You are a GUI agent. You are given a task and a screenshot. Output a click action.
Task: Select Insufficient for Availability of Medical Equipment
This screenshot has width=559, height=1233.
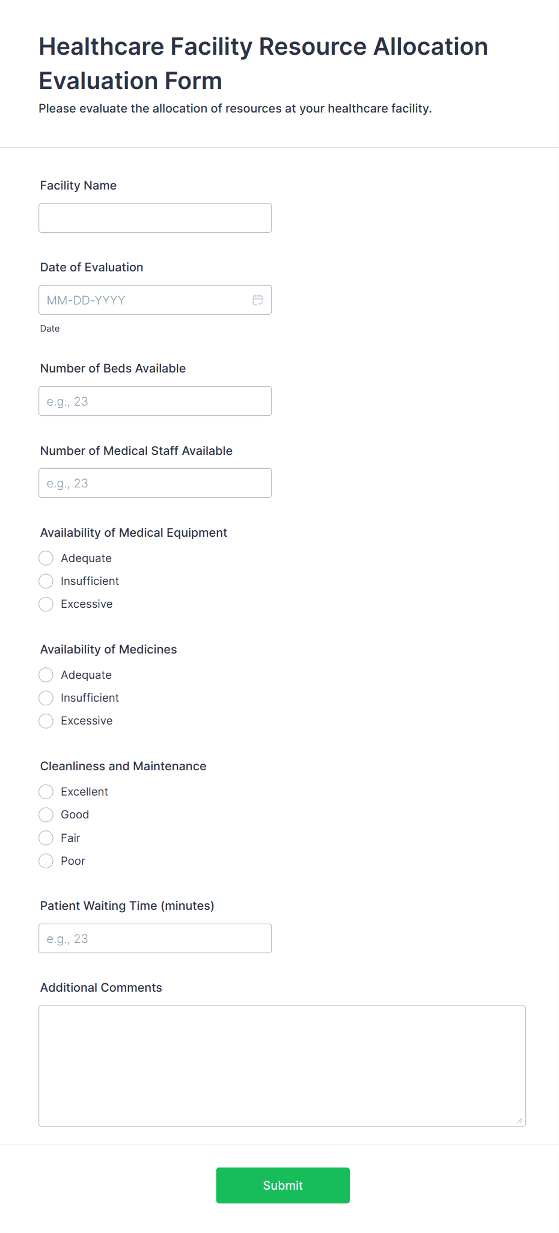[46, 581]
